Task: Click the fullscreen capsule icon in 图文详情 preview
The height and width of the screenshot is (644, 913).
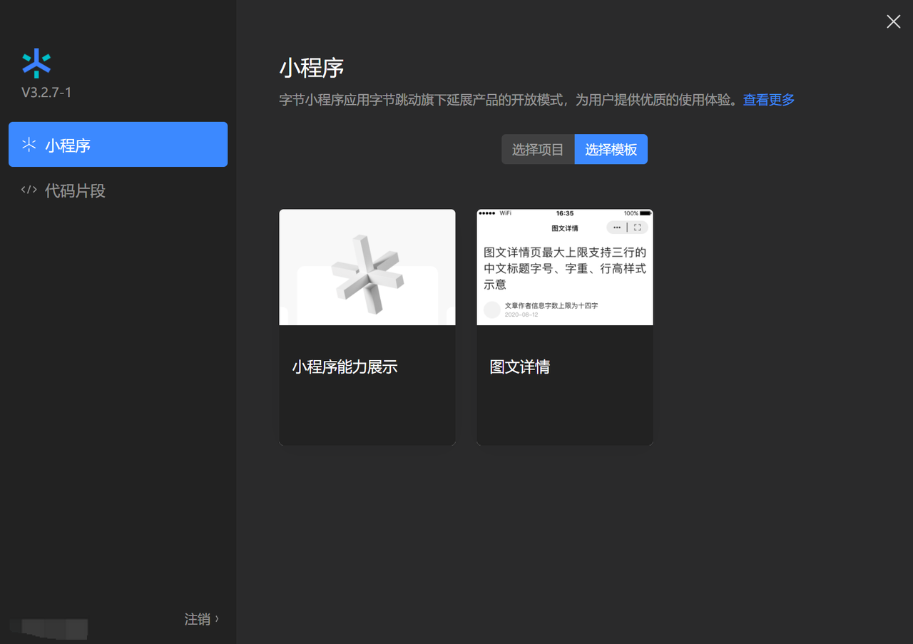Action: tap(637, 228)
